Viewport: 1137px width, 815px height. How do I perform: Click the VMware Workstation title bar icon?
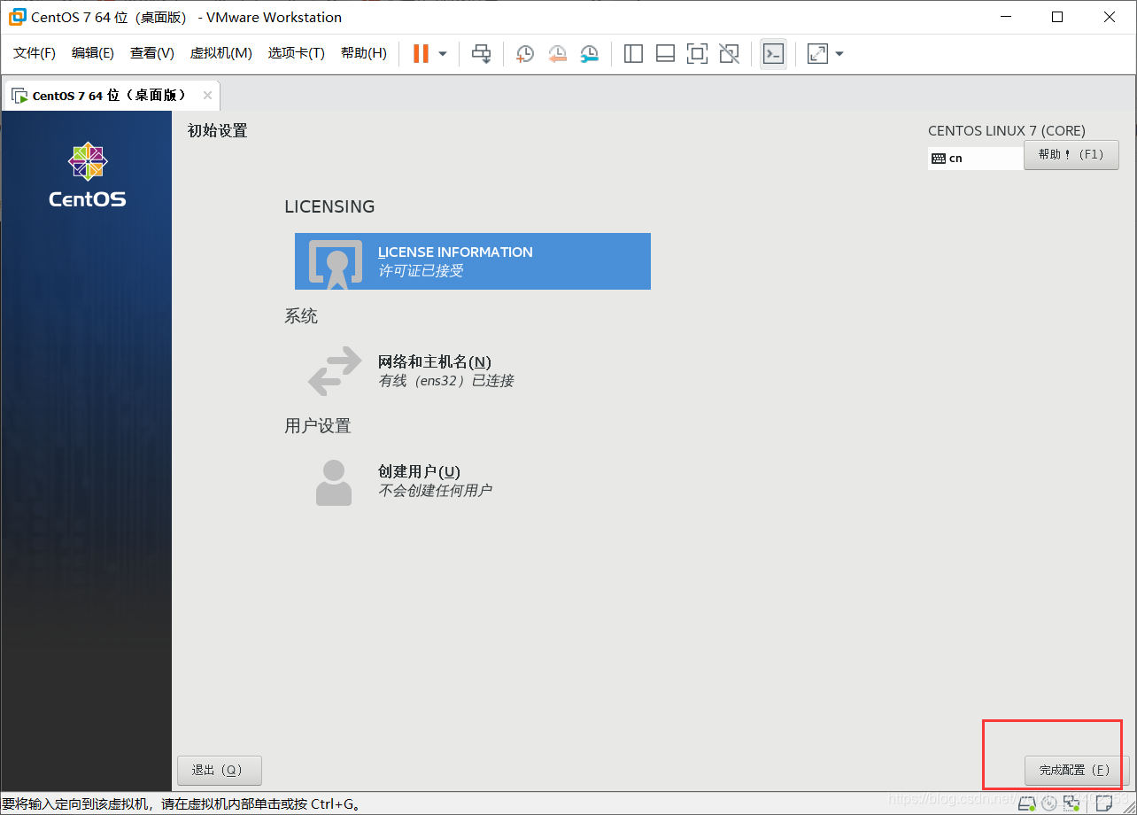point(17,17)
